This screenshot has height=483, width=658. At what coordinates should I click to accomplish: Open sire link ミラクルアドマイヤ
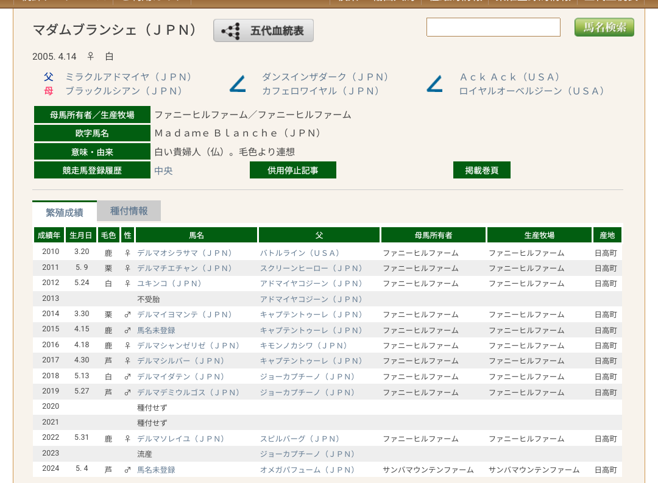click(129, 77)
